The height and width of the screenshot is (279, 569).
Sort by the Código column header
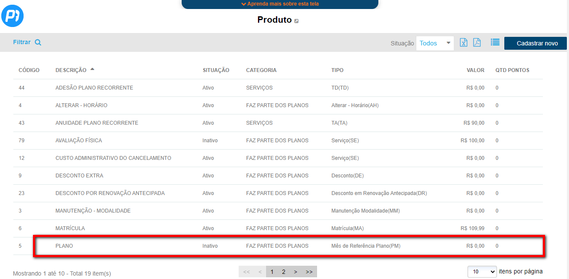tap(29, 70)
